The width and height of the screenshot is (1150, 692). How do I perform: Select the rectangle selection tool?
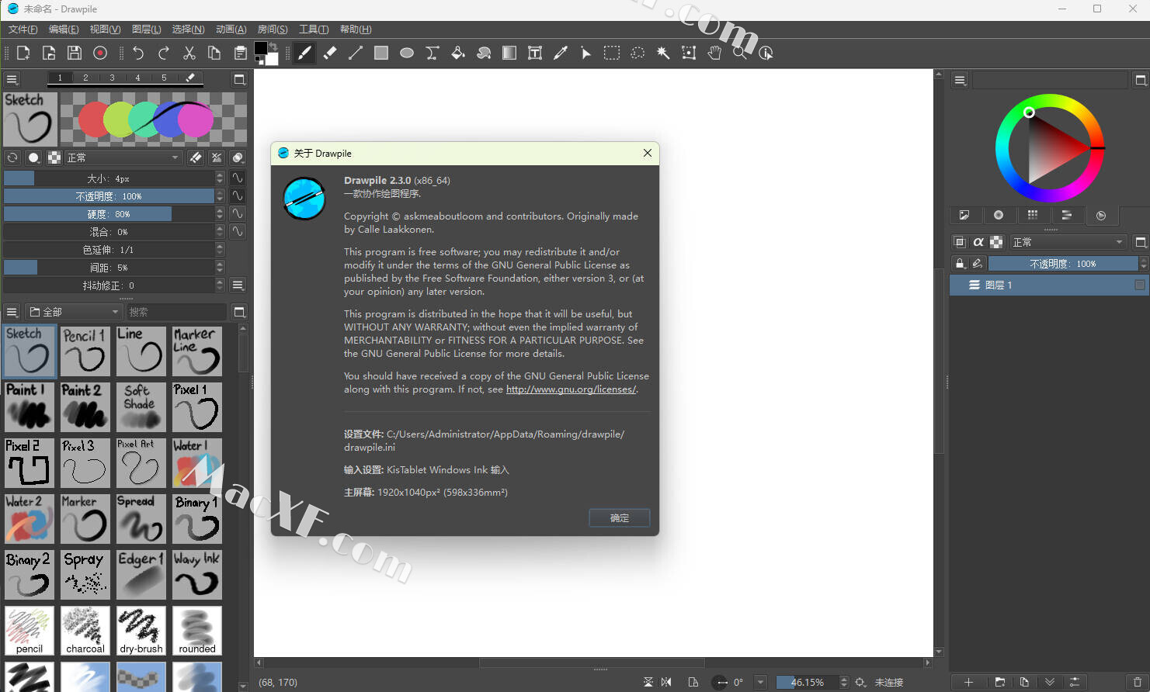612,53
